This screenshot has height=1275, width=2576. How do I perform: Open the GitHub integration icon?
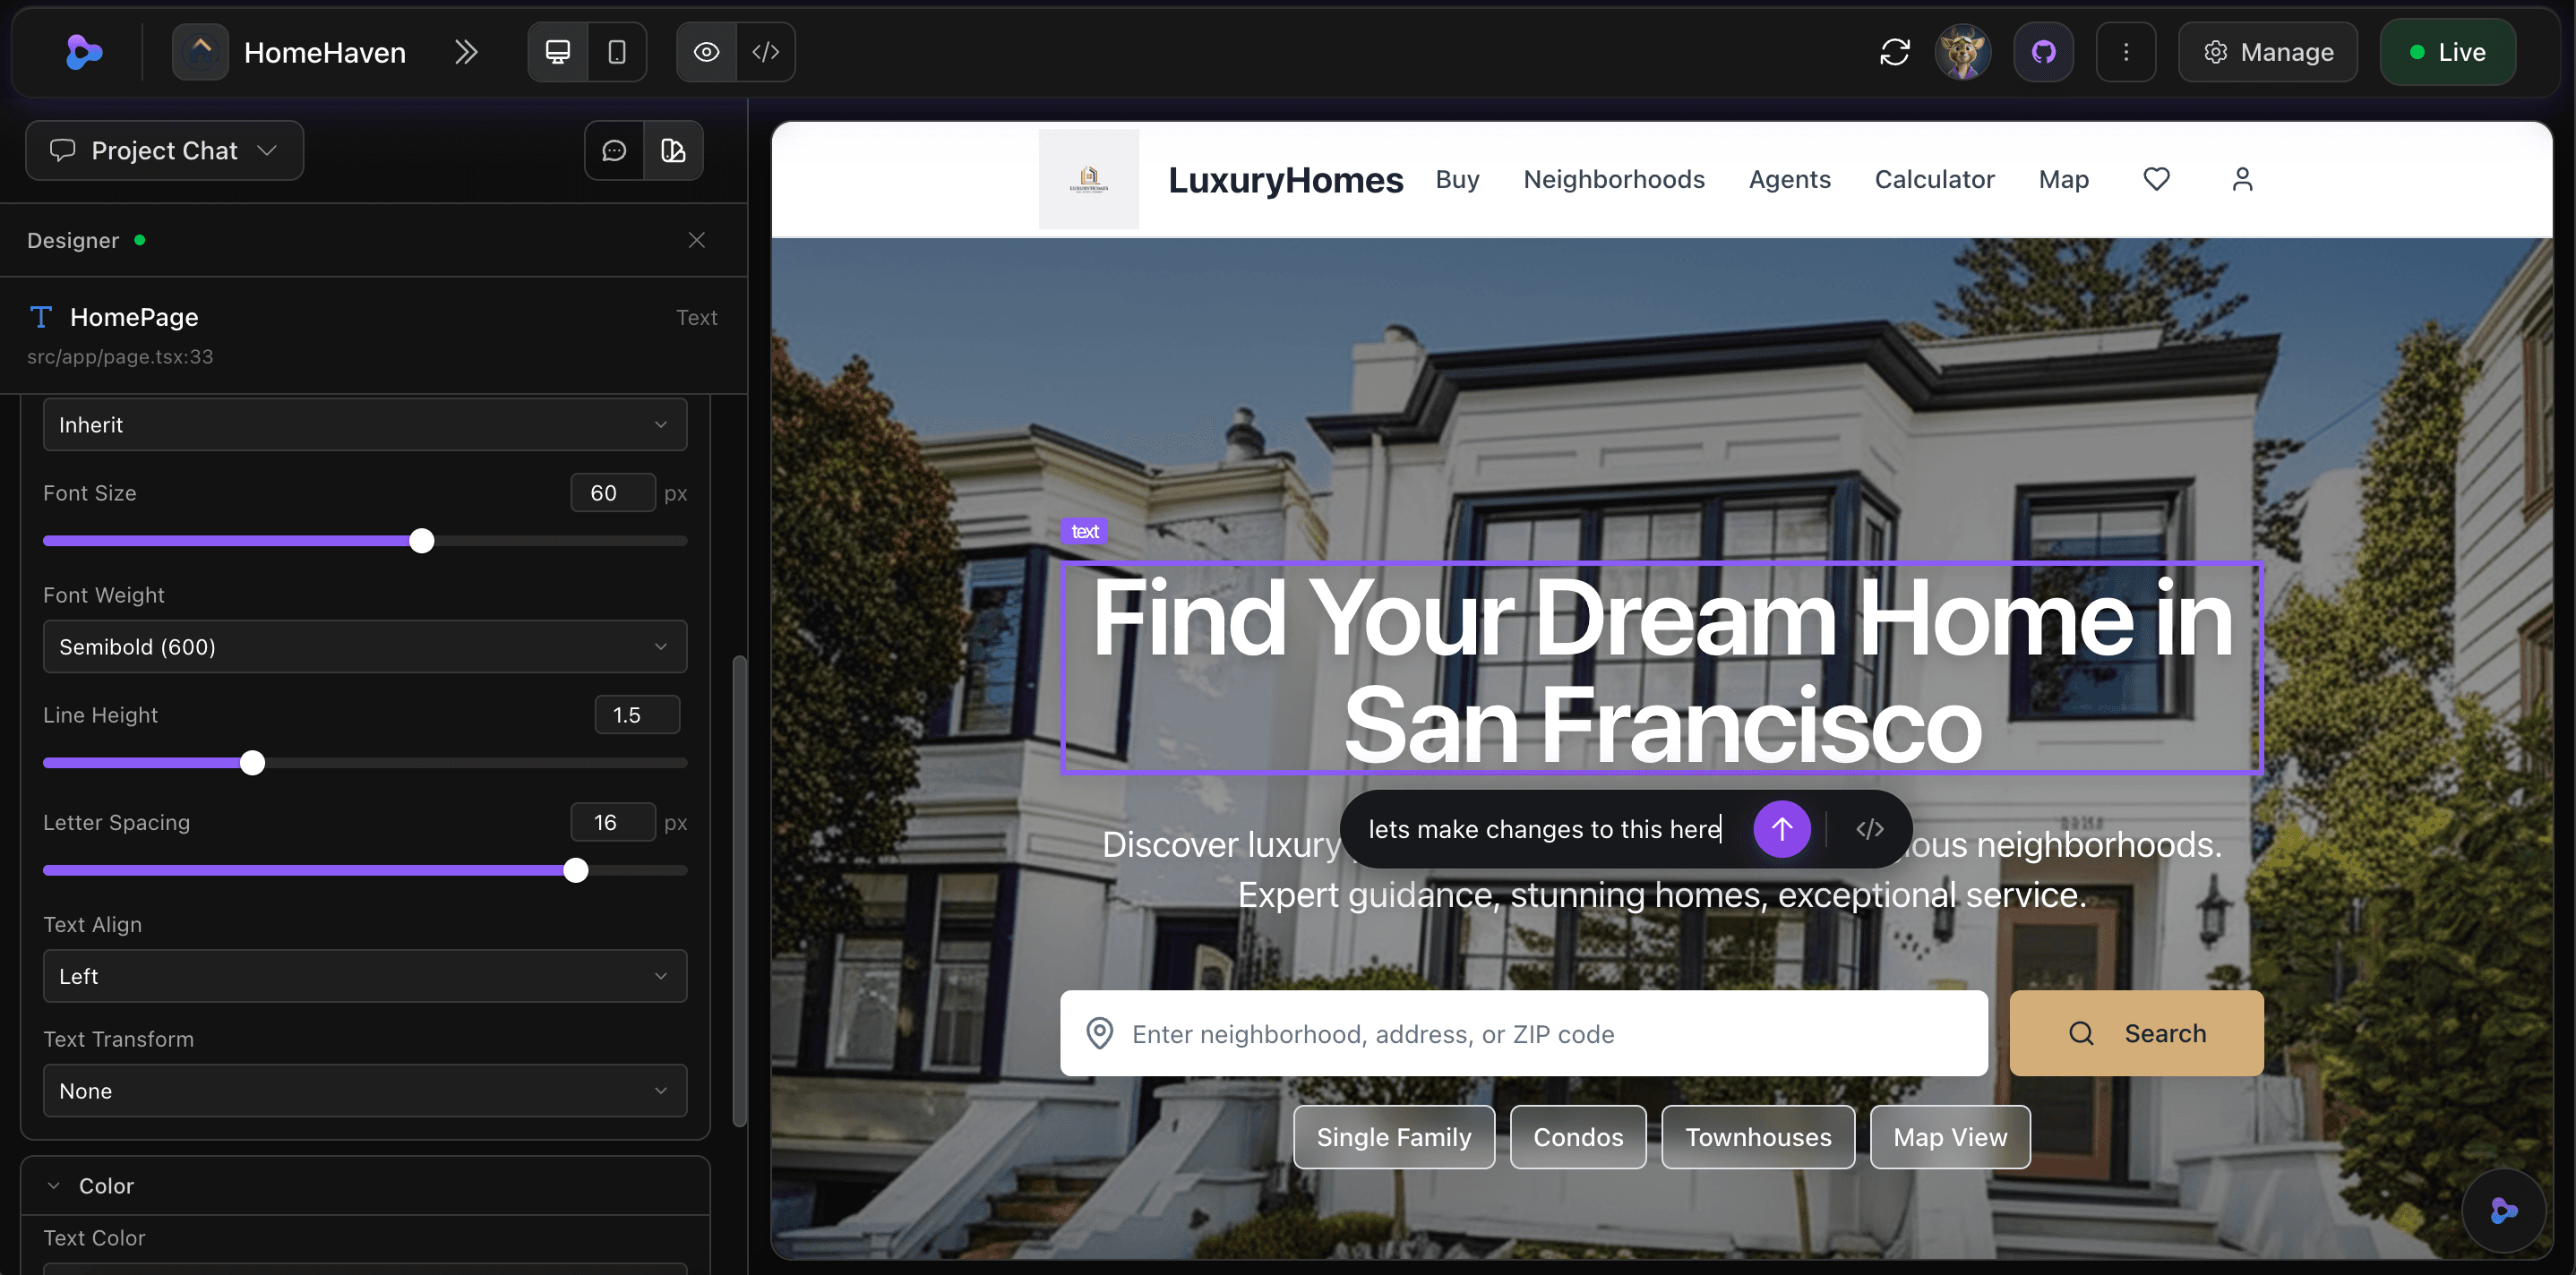(2043, 51)
